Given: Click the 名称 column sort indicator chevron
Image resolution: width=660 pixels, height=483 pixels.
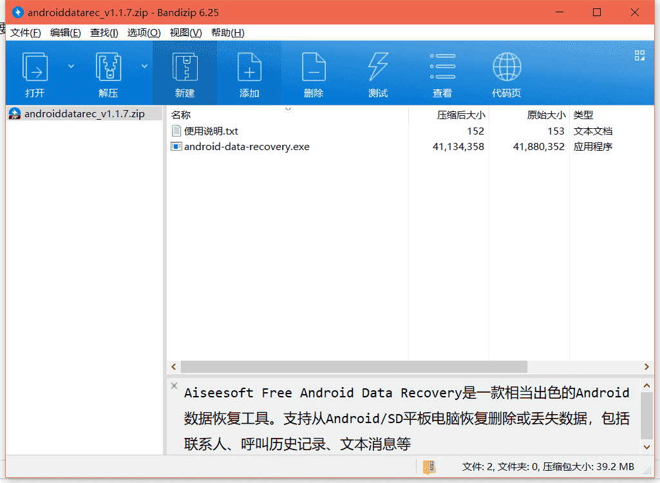Looking at the screenshot, I should [288, 109].
